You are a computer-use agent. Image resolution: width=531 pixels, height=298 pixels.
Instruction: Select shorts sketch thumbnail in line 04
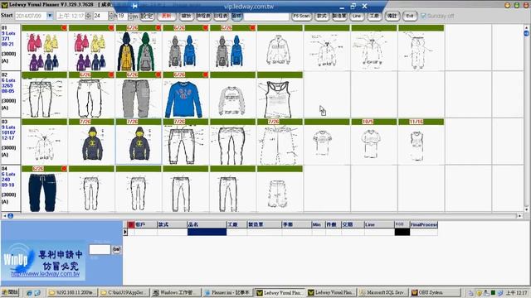point(280,192)
